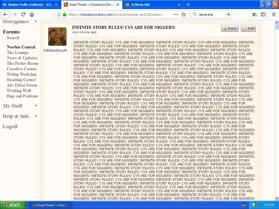
Task: Open Newbie Central forum
Action: [x=21, y=47]
